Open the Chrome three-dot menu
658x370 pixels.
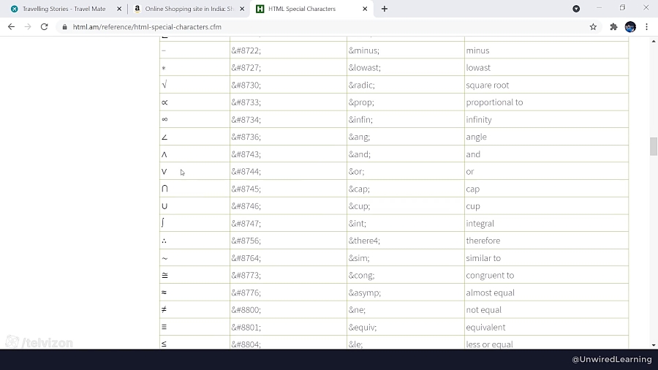point(646,27)
